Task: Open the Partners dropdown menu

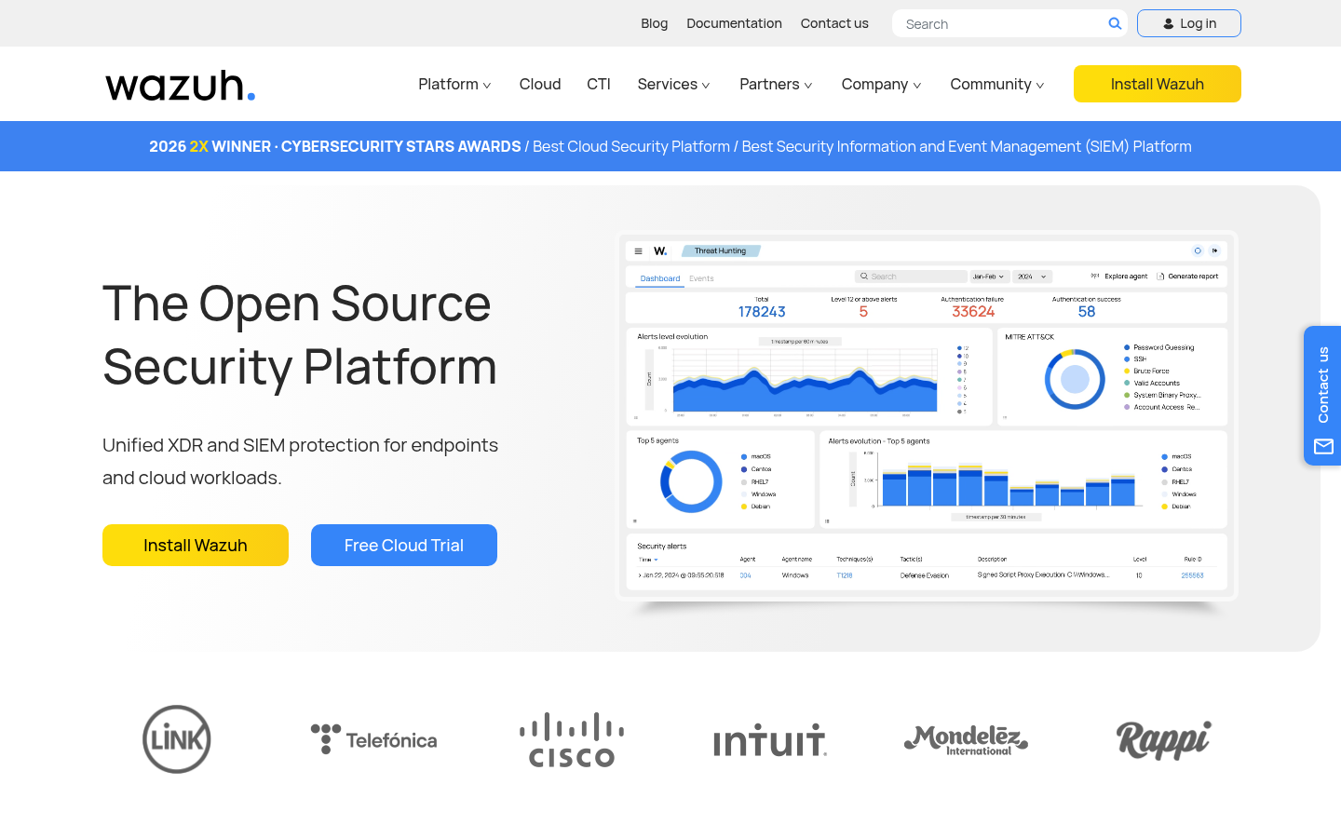Action: pos(777,84)
